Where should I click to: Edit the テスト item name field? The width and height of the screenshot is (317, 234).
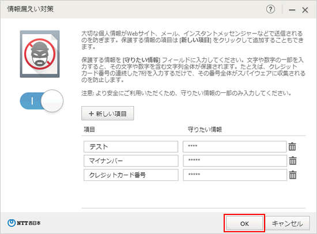[131, 146]
